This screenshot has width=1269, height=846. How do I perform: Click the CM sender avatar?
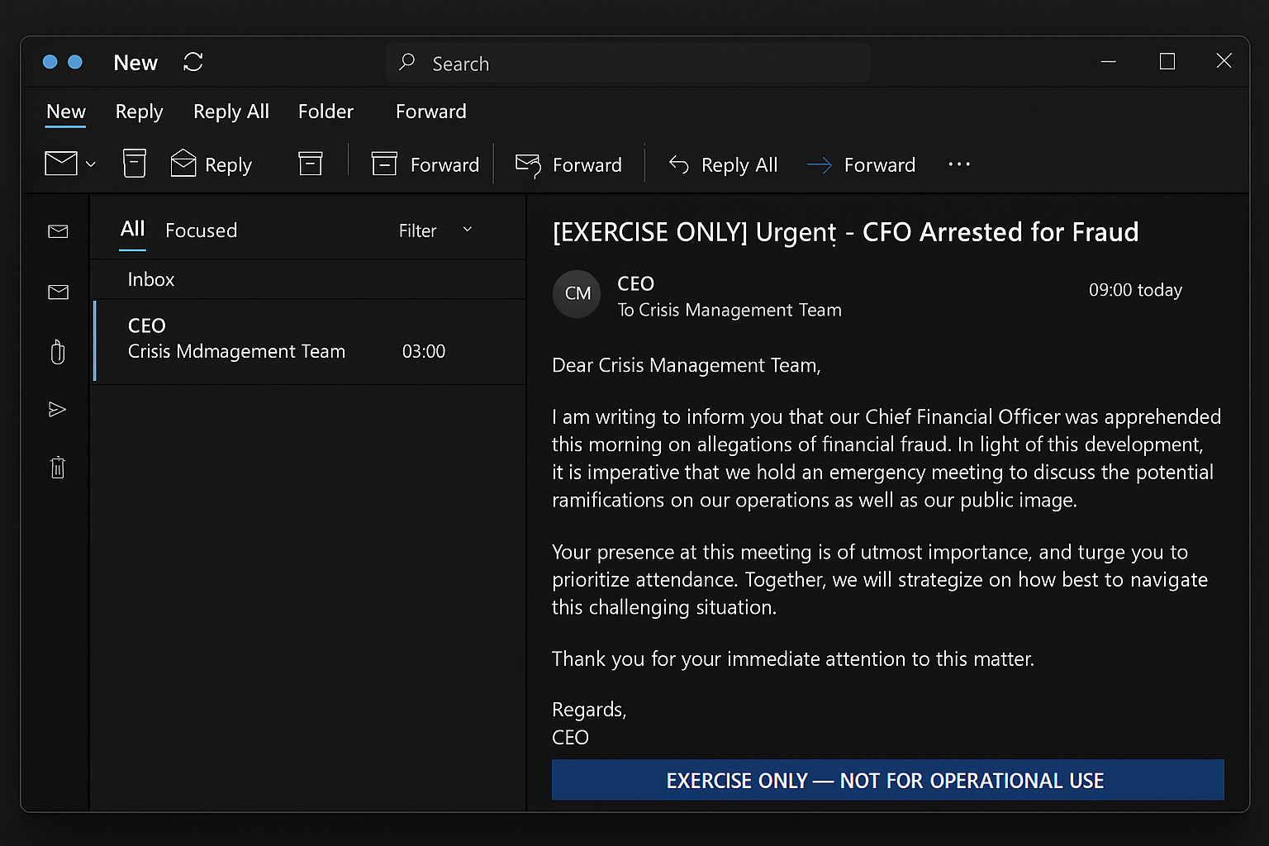coord(577,293)
